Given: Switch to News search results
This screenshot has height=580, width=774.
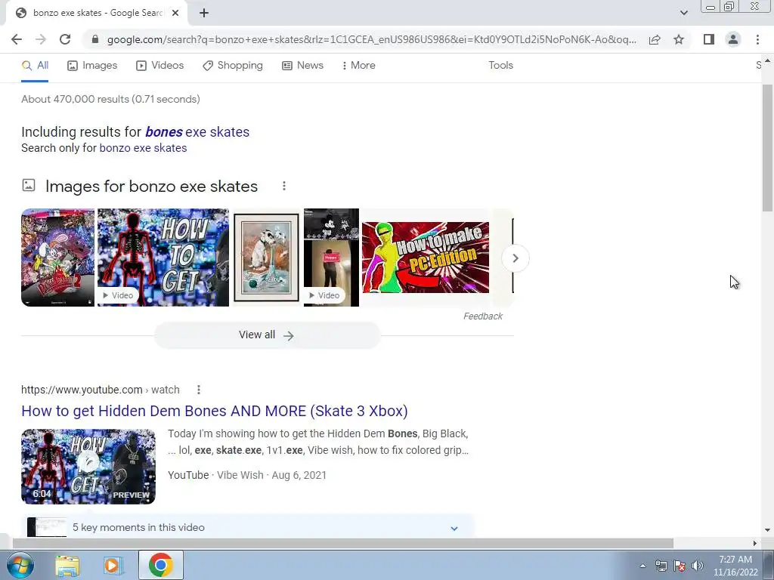Looking at the screenshot, I should pyautogui.click(x=302, y=65).
